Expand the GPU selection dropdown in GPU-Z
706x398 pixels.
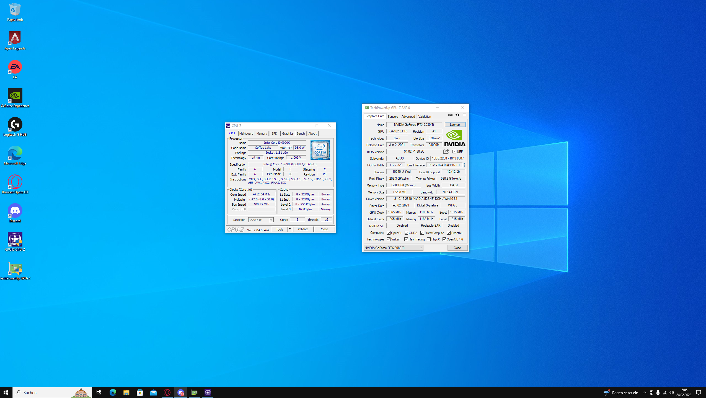[x=421, y=248]
